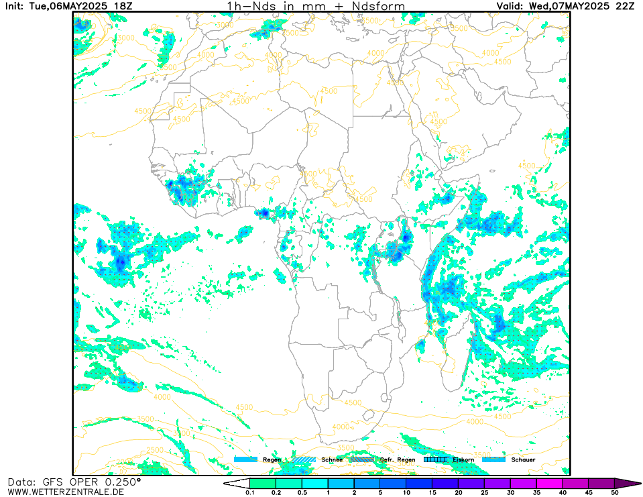643x497 pixels.
Task: Click the '25' color scale tick label
Action: [484, 493]
